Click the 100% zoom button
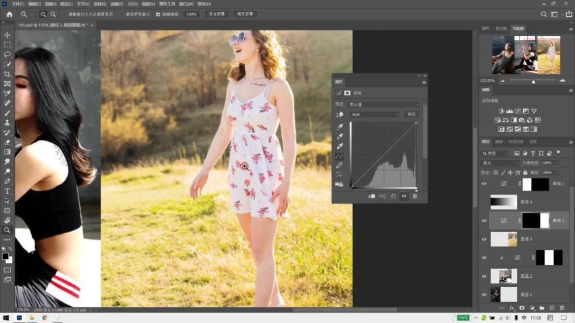575x323 pixels. pyautogui.click(x=191, y=14)
